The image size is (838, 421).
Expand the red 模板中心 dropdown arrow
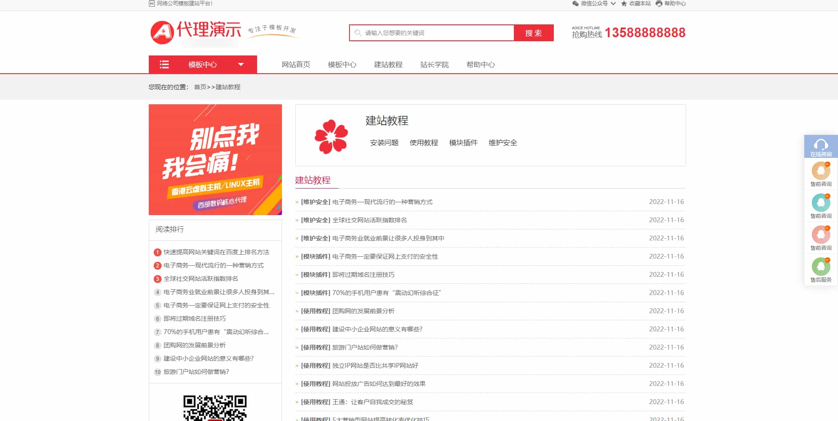point(241,64)
